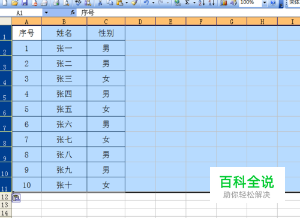Select row 14 by its header
The height and width of the screenshot is (218, 300).
[x=6, y=213]
